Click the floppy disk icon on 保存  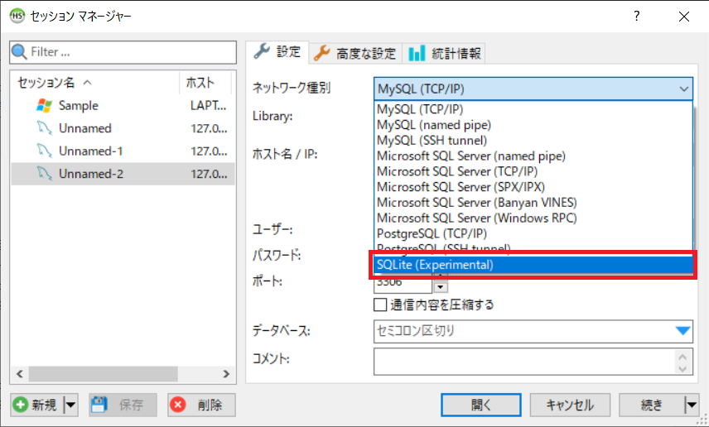[x=99, y=405]
